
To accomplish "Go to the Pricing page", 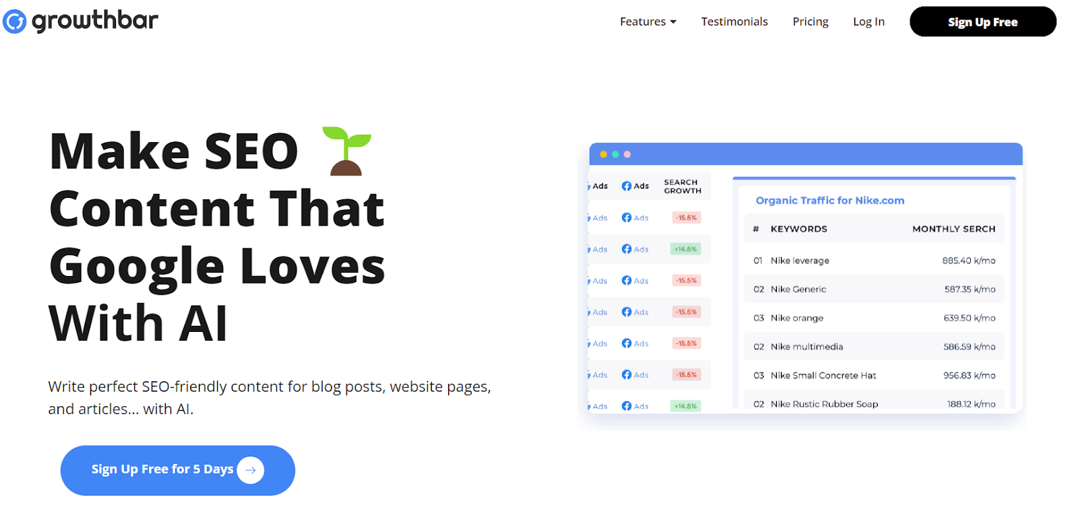I will coord(811,22).
